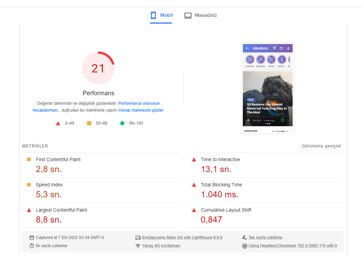Click the red triangle 0–49 legend icon
The height and width of the screenshot is (255, 362).
pyautogui.click(x=58, y=124)
